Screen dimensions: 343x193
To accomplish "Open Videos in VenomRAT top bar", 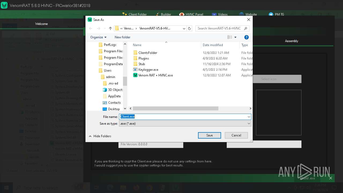I will pyautogui.click(x=220, y=14).
